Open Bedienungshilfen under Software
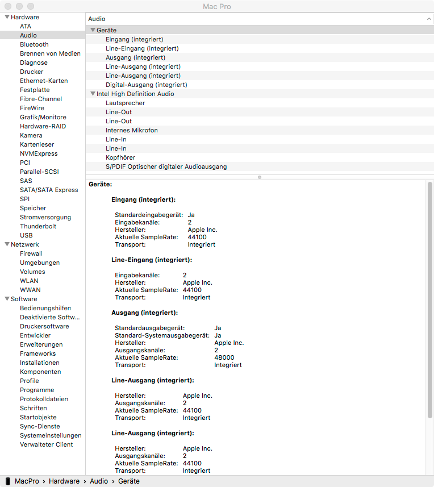 (45, 308)
